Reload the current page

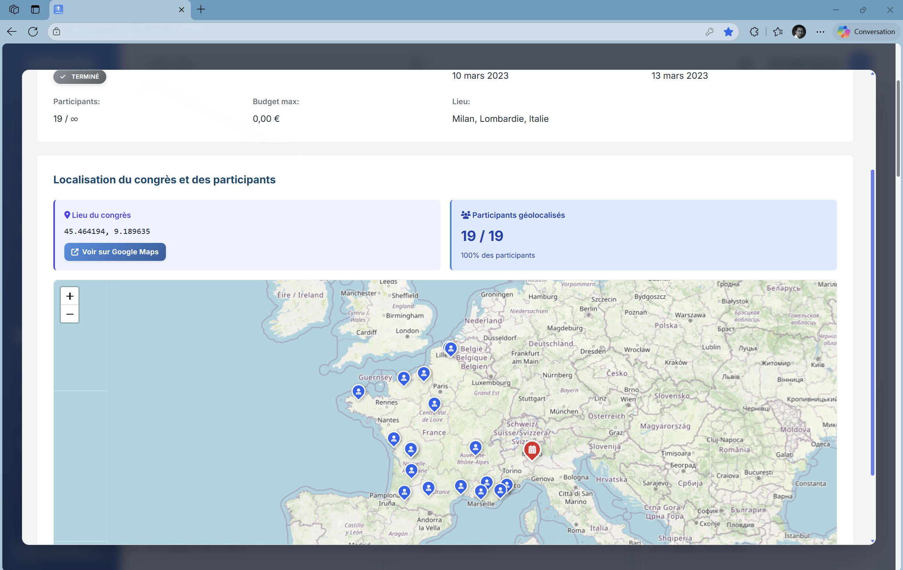point(33,31)
